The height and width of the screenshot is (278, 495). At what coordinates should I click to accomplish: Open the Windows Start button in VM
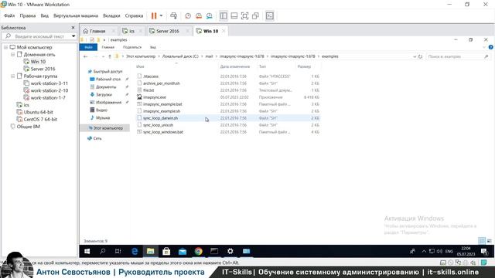[87, 251]
